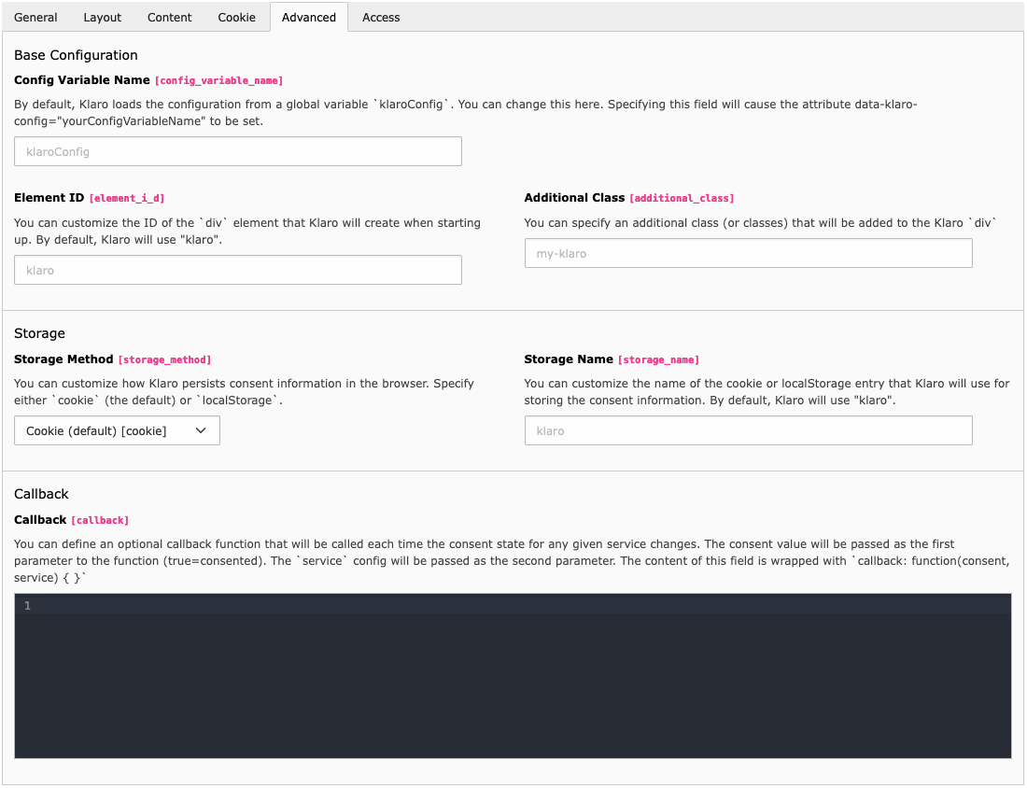Click into the Element ID text field
Screen dimensions: 1027x788
pyautogui.click(x=238, y=270)
